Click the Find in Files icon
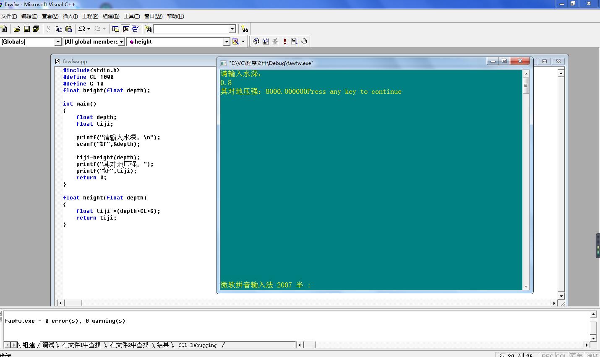600x357 pixels. point(148,29)
